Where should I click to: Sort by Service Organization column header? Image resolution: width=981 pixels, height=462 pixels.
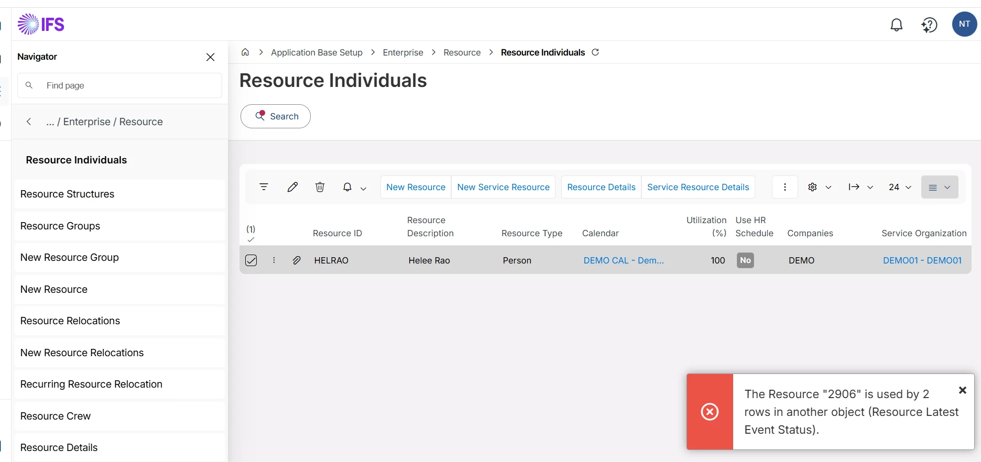click(x=924, y=233)
